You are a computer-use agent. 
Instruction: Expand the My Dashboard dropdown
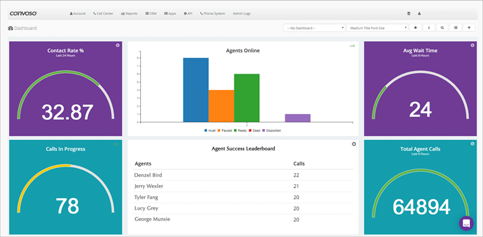314,28
